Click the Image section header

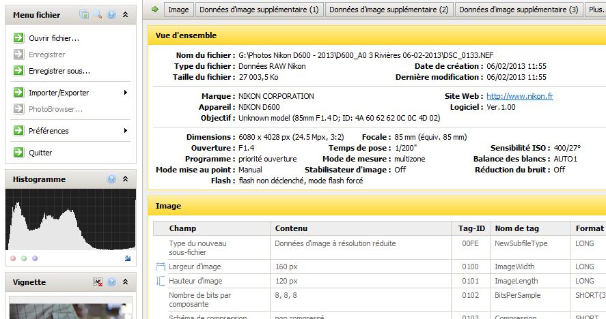(x=377, y=206)
